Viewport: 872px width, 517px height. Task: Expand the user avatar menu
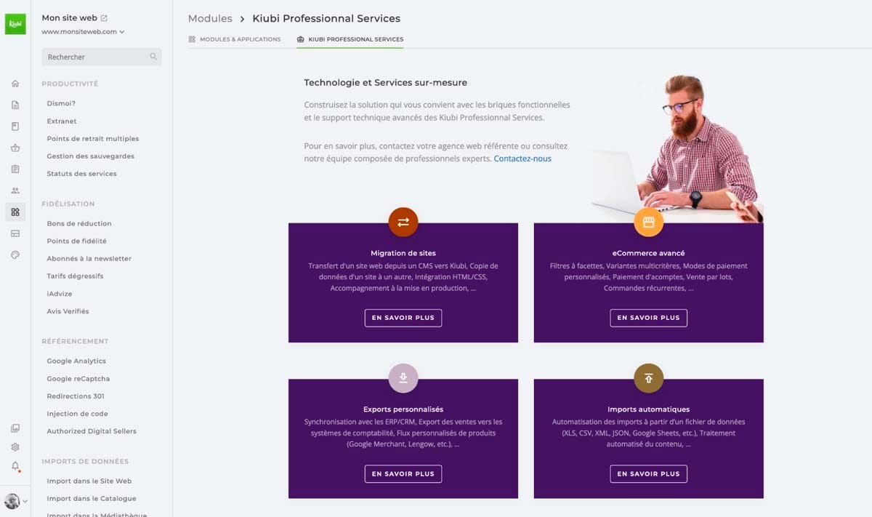tap(16, 501)
